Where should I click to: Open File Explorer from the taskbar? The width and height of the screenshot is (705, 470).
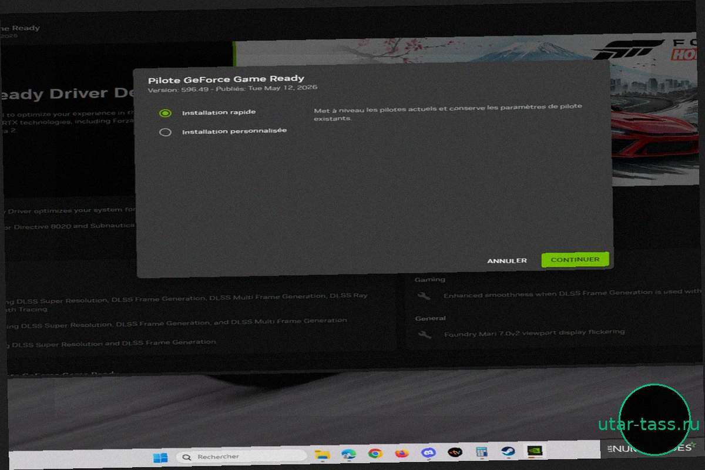[322, 455]
